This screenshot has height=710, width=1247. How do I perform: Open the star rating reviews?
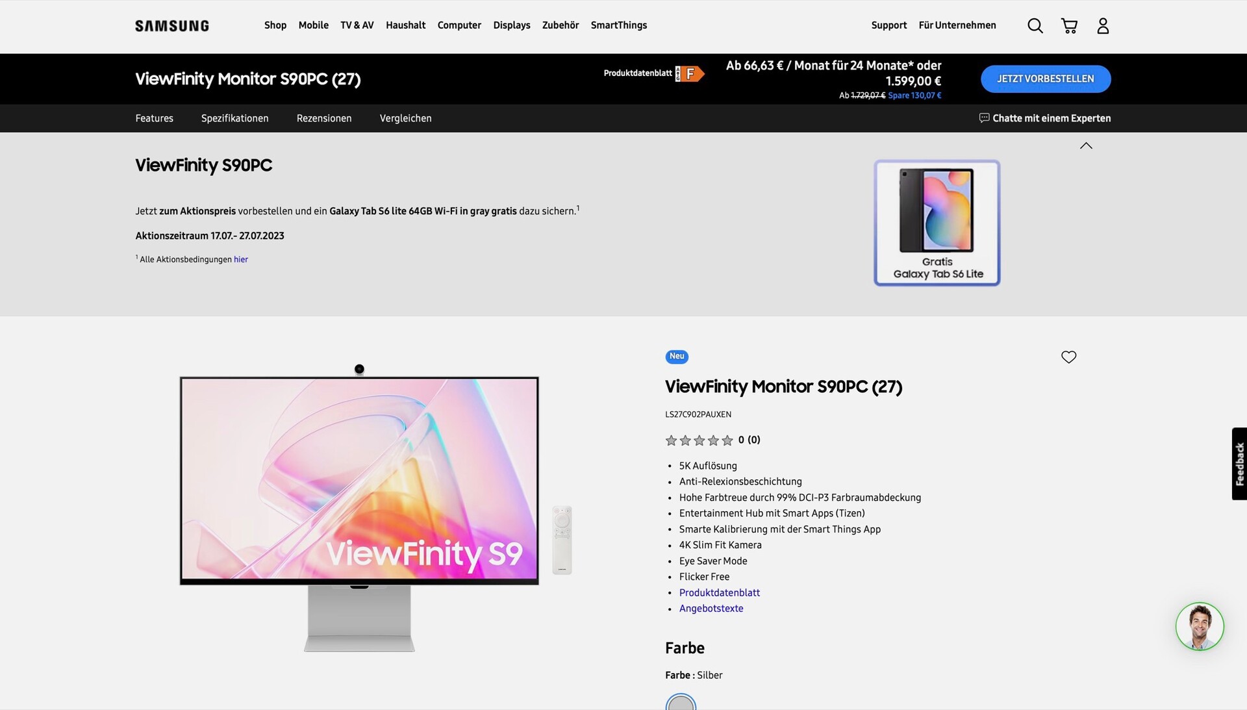[712, 440]
